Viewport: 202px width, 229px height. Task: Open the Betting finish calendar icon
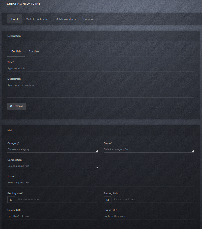108,200
